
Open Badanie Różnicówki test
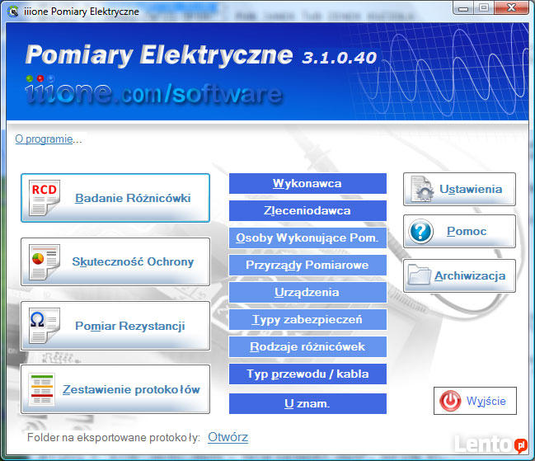pos(115,198)
